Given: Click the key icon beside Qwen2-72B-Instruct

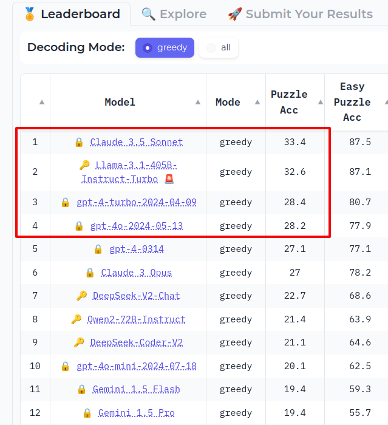Looking at the screenshot, I should tap(76, 319).
